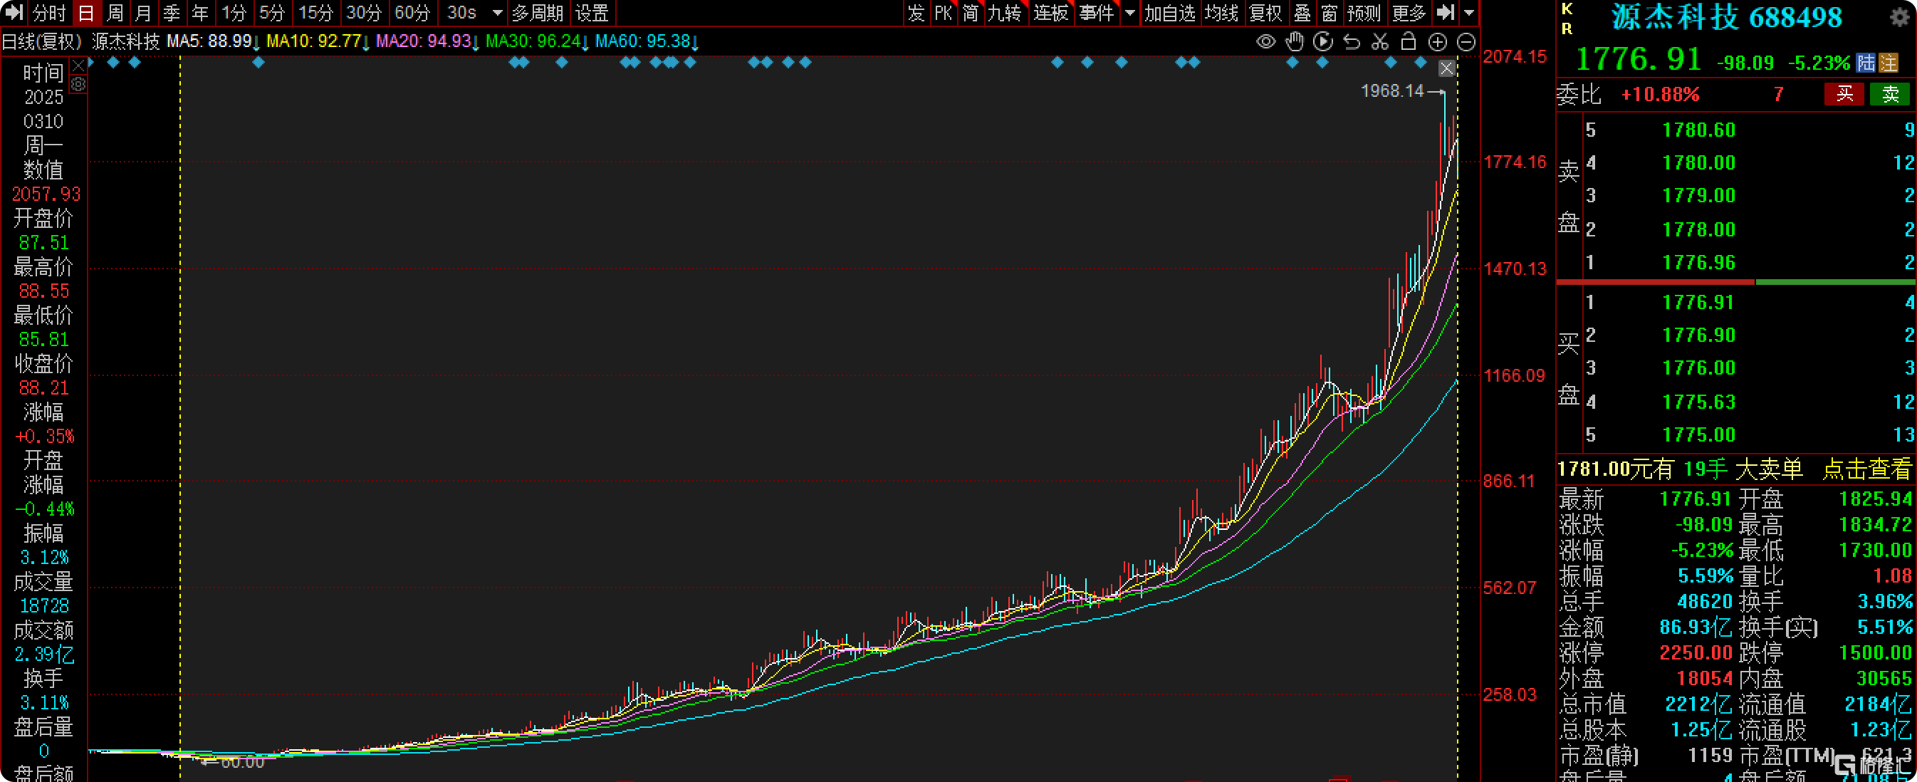Switch to the 60分 period
Screen dimensions: 1917x782
[x=412, y=13]
